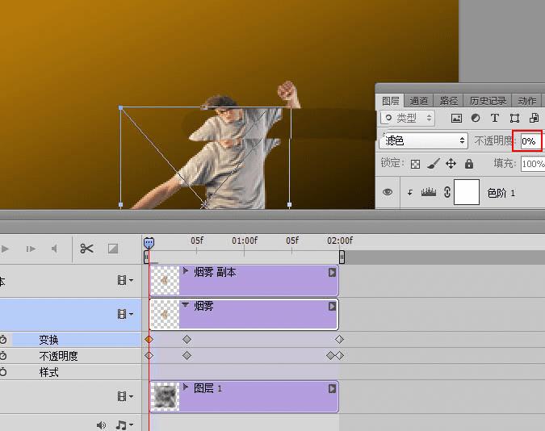The height and width of the screenshot is (431, 545).
Task: Click the 不透明度 percentage input field
Action: click(530, 140)
